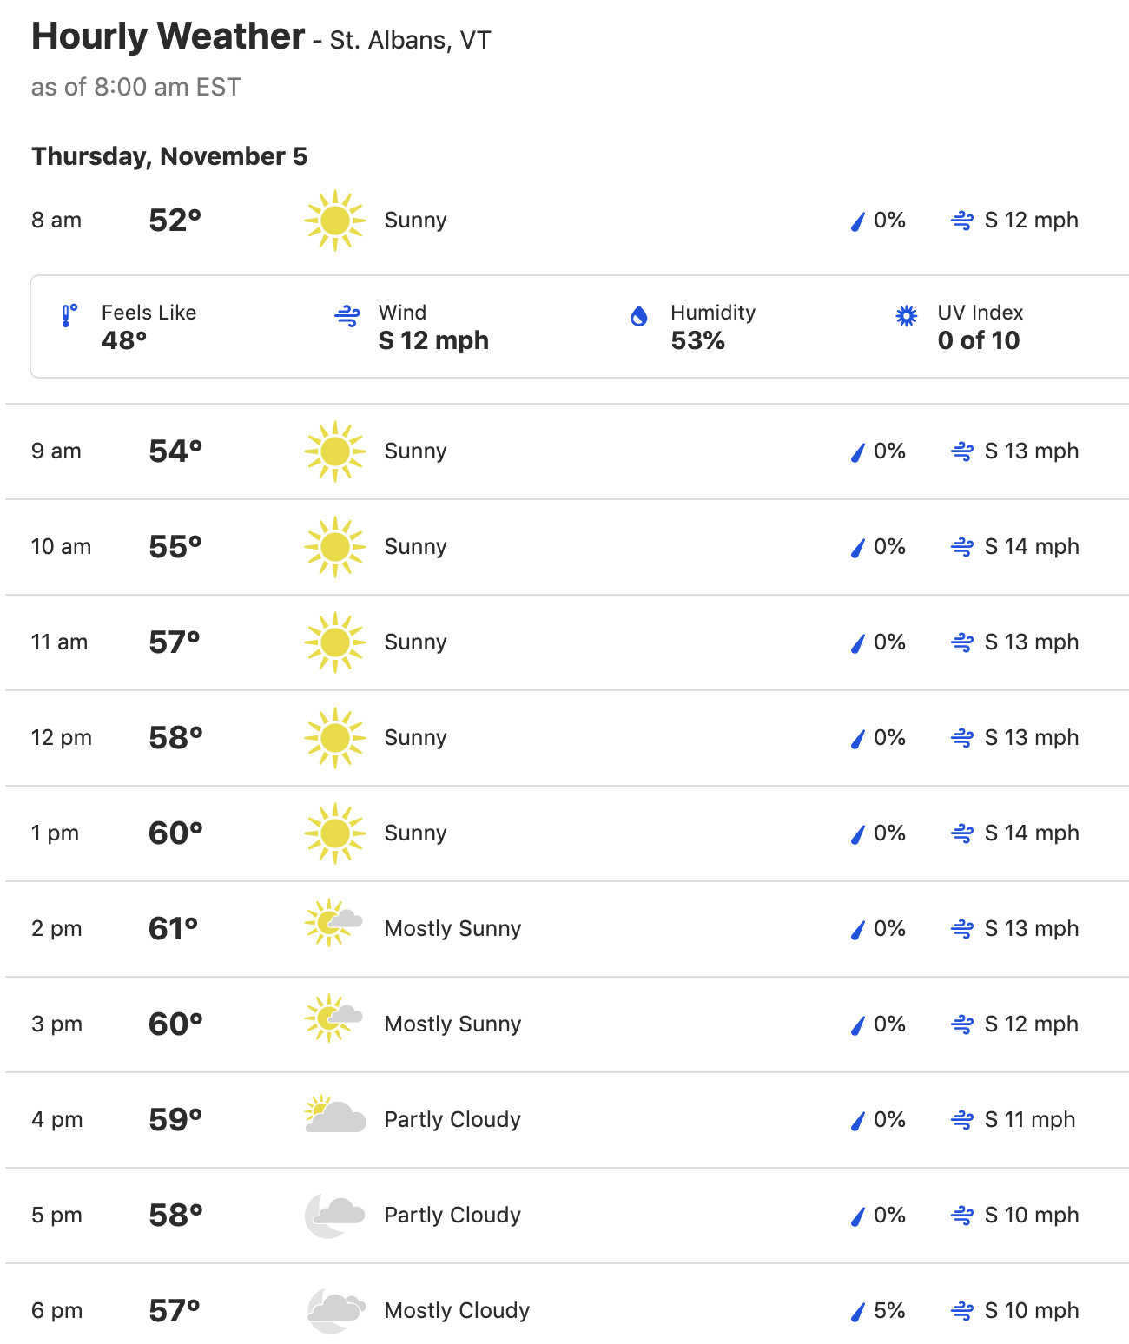Click the Feels Like thermometer icon
This screenshot has width=1129, height=1344.
(x=69, y=315)
